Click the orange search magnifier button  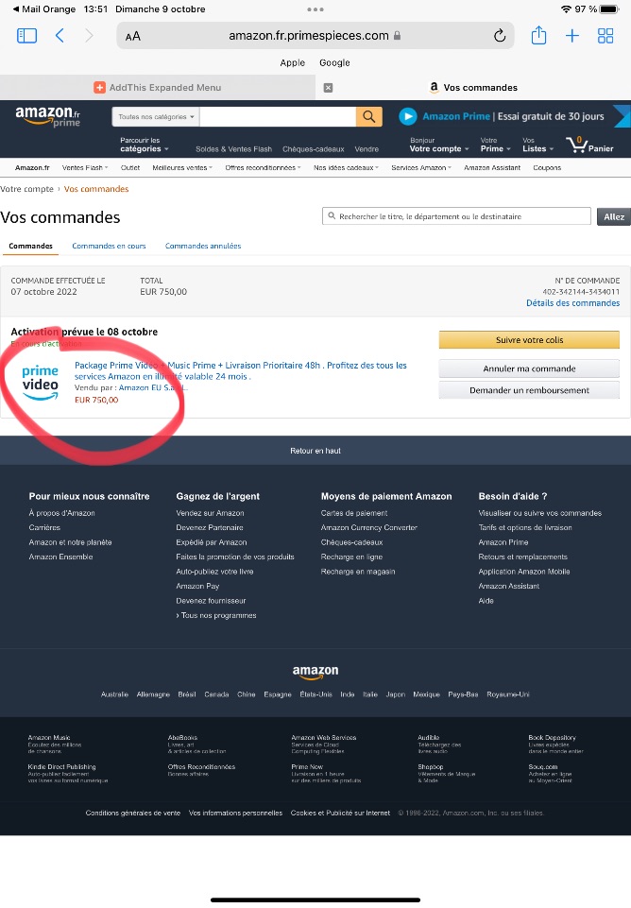pyautogui.click(x=368, y=116)
